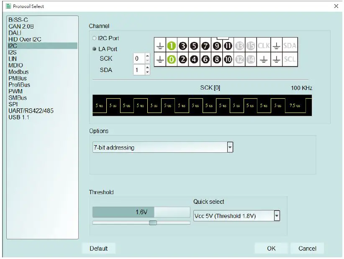
Task: Decrease the SDA channel value
Action: (x=147, y=72)
